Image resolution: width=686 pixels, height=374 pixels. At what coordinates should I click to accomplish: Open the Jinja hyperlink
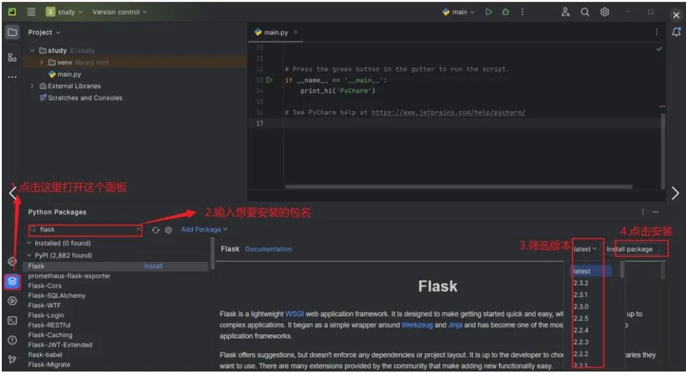coord(455,325)
